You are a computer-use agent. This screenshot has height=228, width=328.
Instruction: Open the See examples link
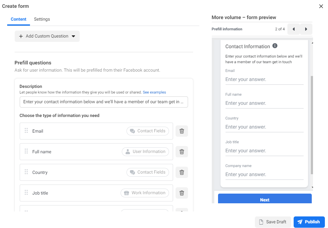[154, 92]
